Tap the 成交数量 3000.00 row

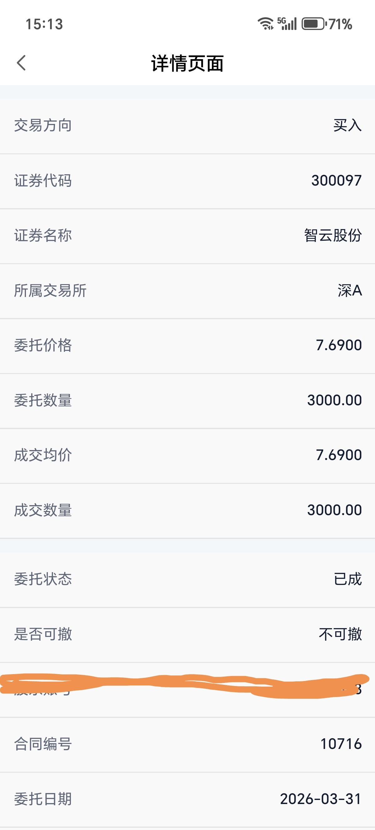[x=187, y=511]
